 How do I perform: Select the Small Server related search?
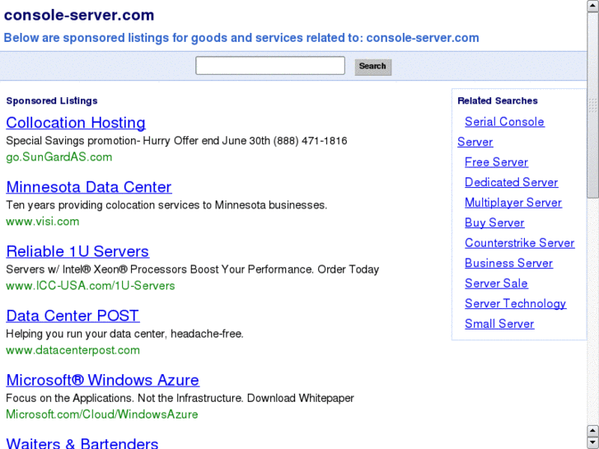coord(499,324)
